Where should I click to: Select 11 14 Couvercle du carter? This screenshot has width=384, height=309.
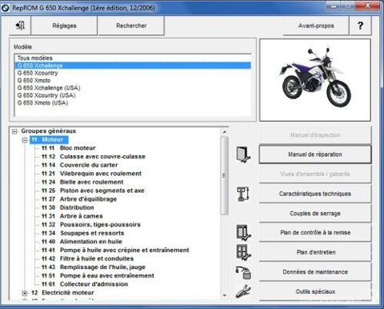(79, 165)
